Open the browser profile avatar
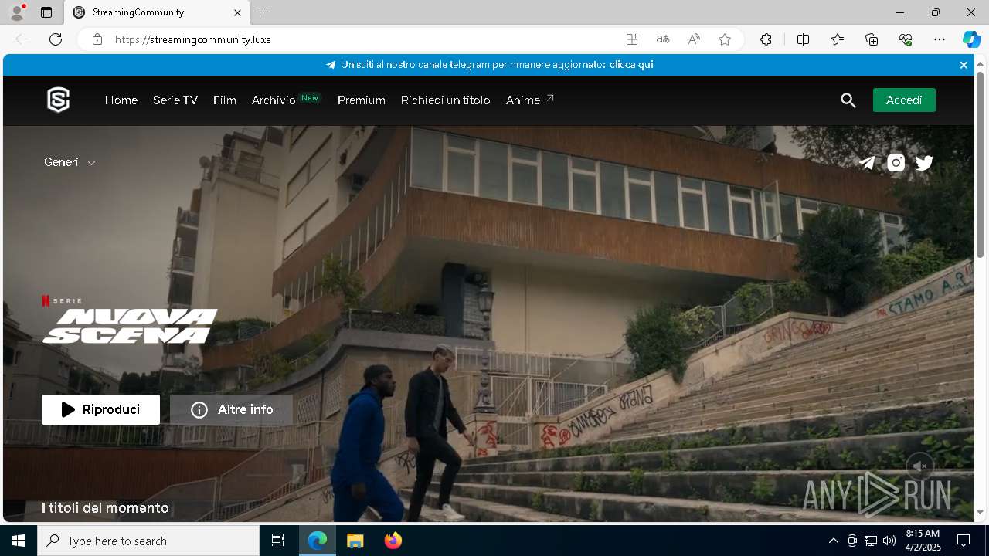This screenshot has width=989, height=556. [x=16, y=12]
